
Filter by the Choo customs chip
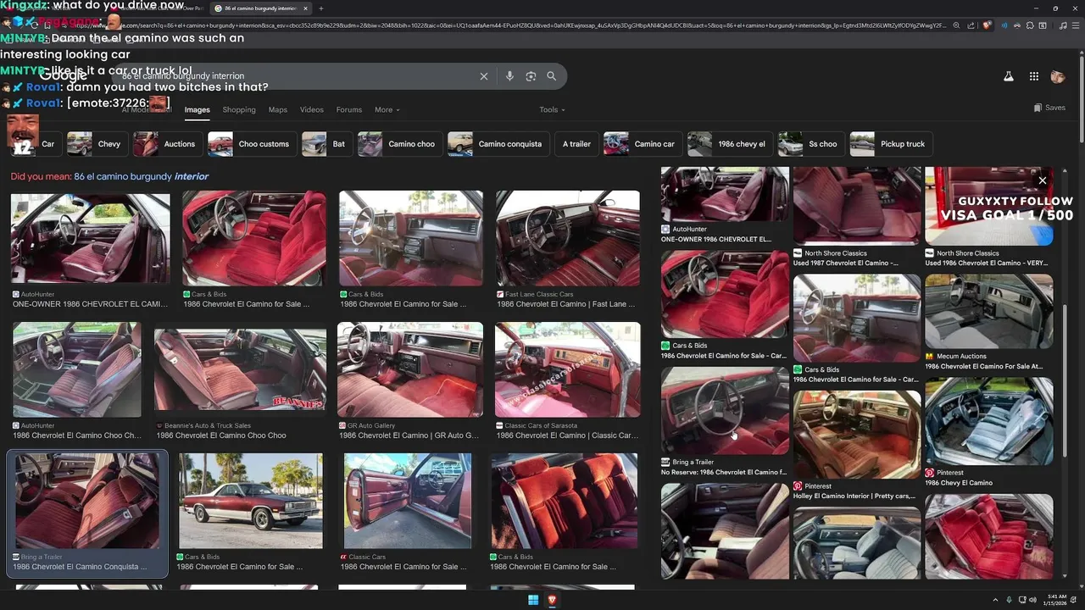tap(251, 144)
